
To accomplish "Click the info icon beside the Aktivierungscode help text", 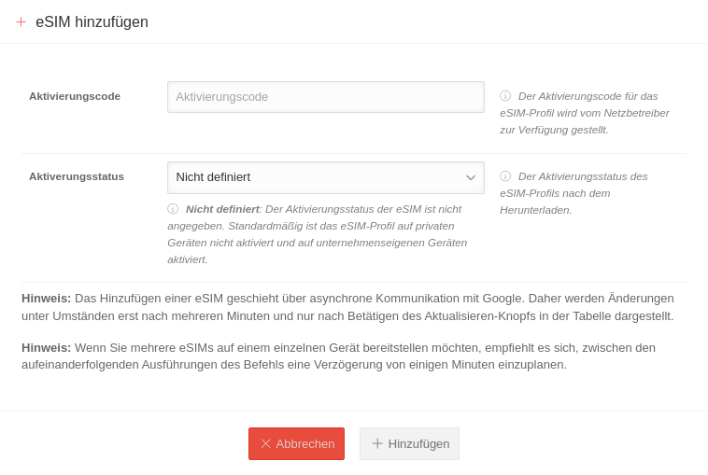I will 505,96.
